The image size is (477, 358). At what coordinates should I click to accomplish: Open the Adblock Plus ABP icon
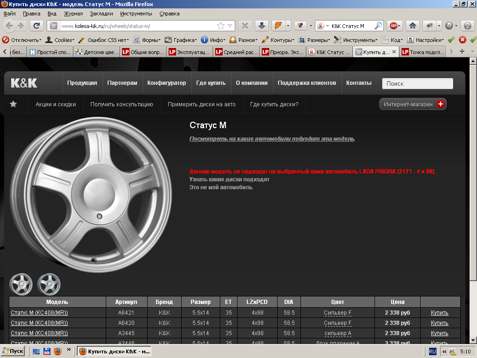click(394, 26)
